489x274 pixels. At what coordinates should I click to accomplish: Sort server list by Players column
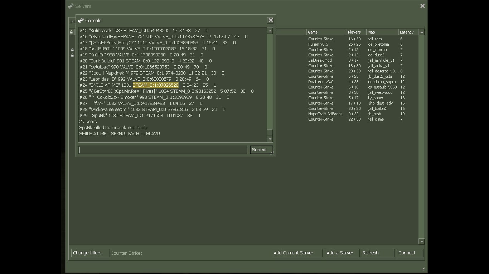click(356, 32)
